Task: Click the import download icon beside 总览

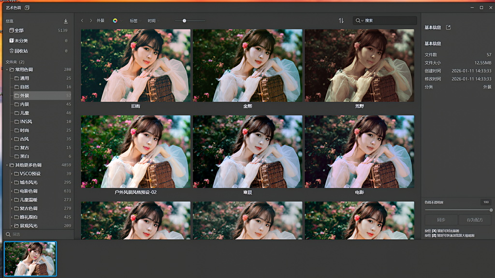Action: (66, 21)
